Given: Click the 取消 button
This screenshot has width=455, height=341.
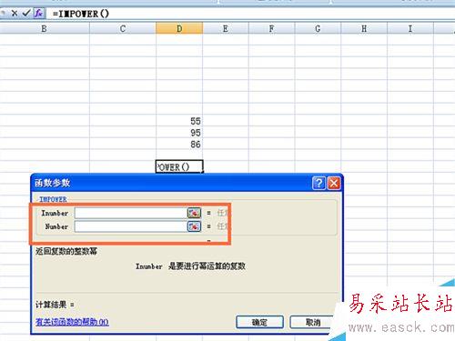Looking at the screenshot, I should click(x=312, y=322).
